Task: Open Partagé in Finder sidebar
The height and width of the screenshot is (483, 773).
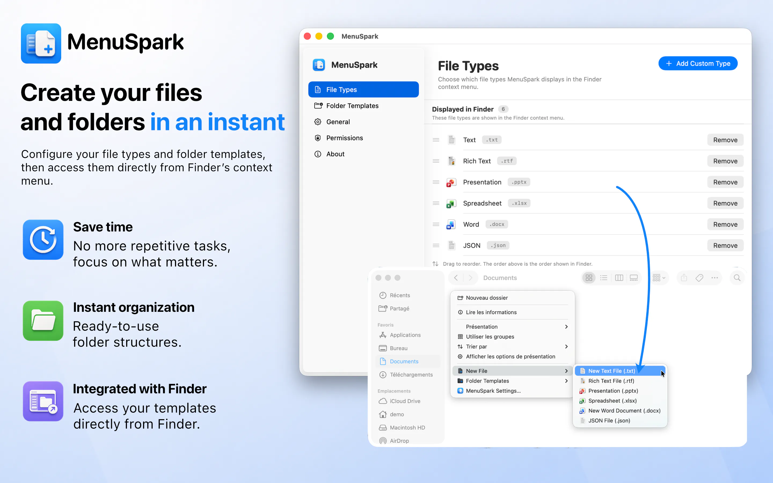Action: (x=408, y=309)
